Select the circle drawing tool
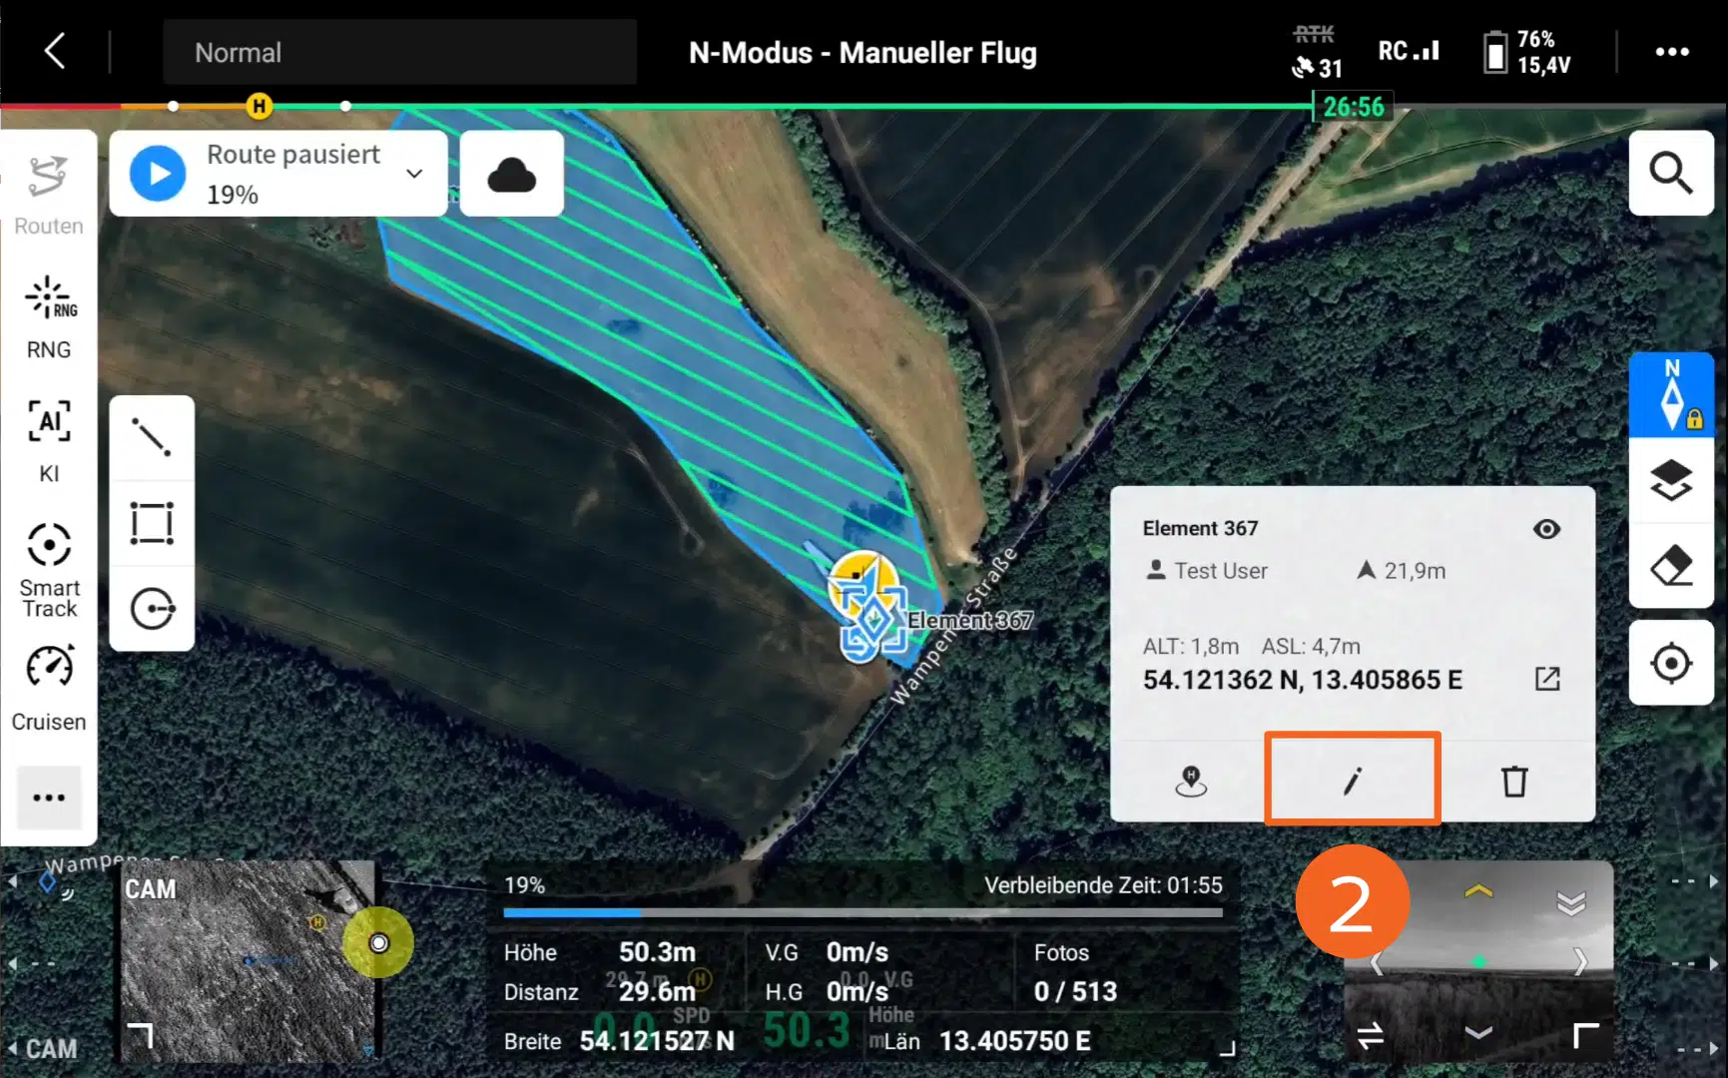This screenshot has width=1728, height=1078. pos(152,609)
